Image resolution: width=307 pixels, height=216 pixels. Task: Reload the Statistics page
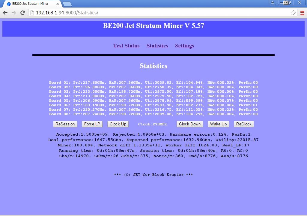point(22,13)
